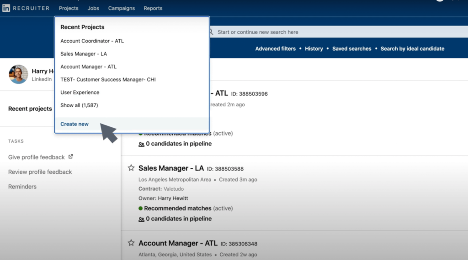Open Saved searches

coord(351,49)
